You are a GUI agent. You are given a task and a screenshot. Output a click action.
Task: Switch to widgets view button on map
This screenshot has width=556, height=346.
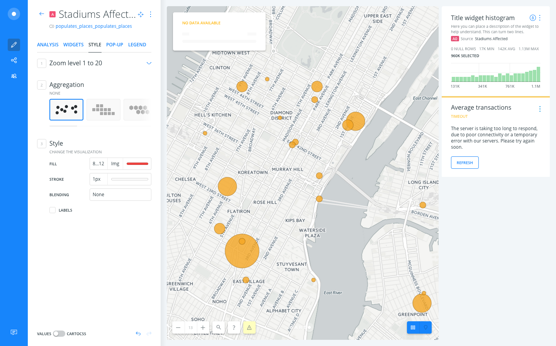[x=413, y=327]
